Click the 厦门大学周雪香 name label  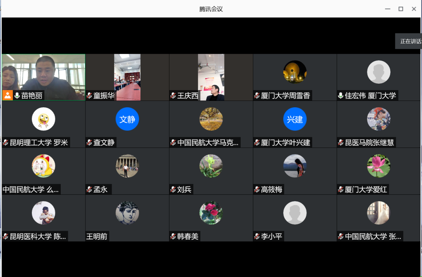[286, 96]
